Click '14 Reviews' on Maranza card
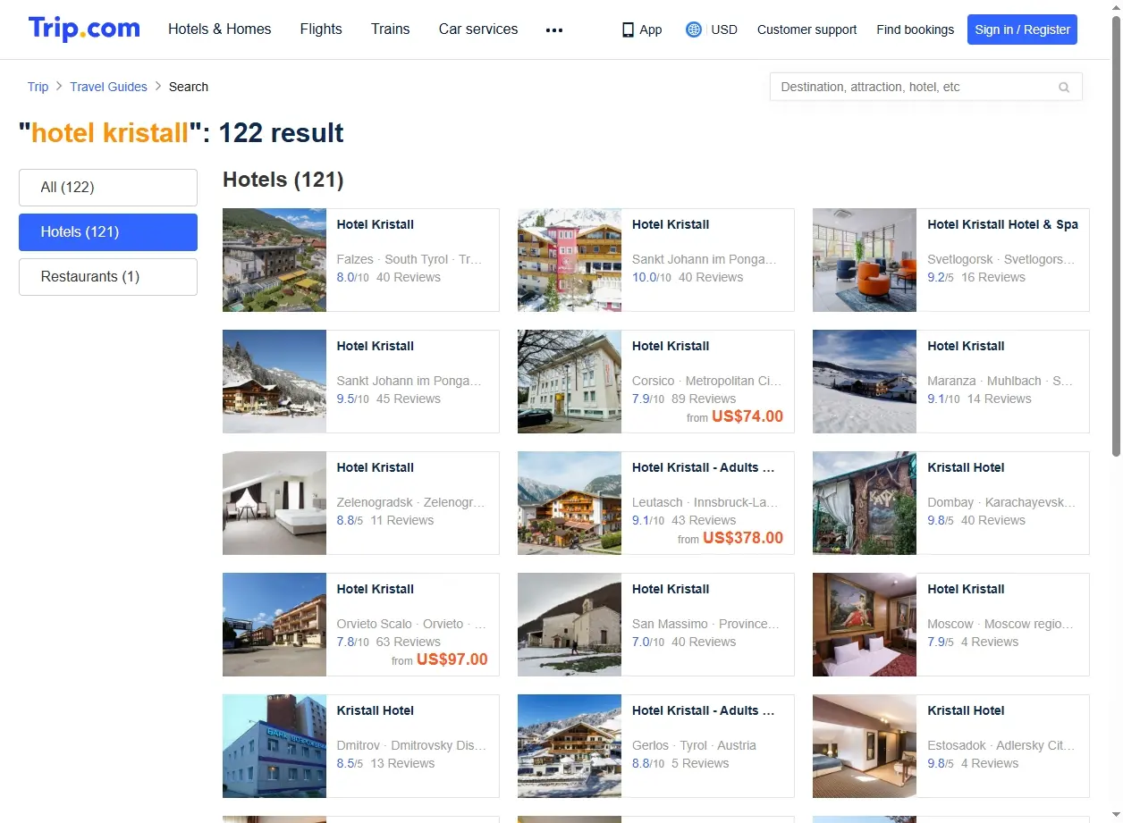Viewport: 1123px width, 823px height. point(1000,399)
